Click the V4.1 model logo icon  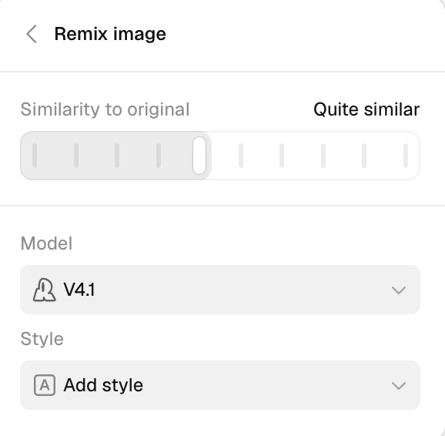coord(45,290)
